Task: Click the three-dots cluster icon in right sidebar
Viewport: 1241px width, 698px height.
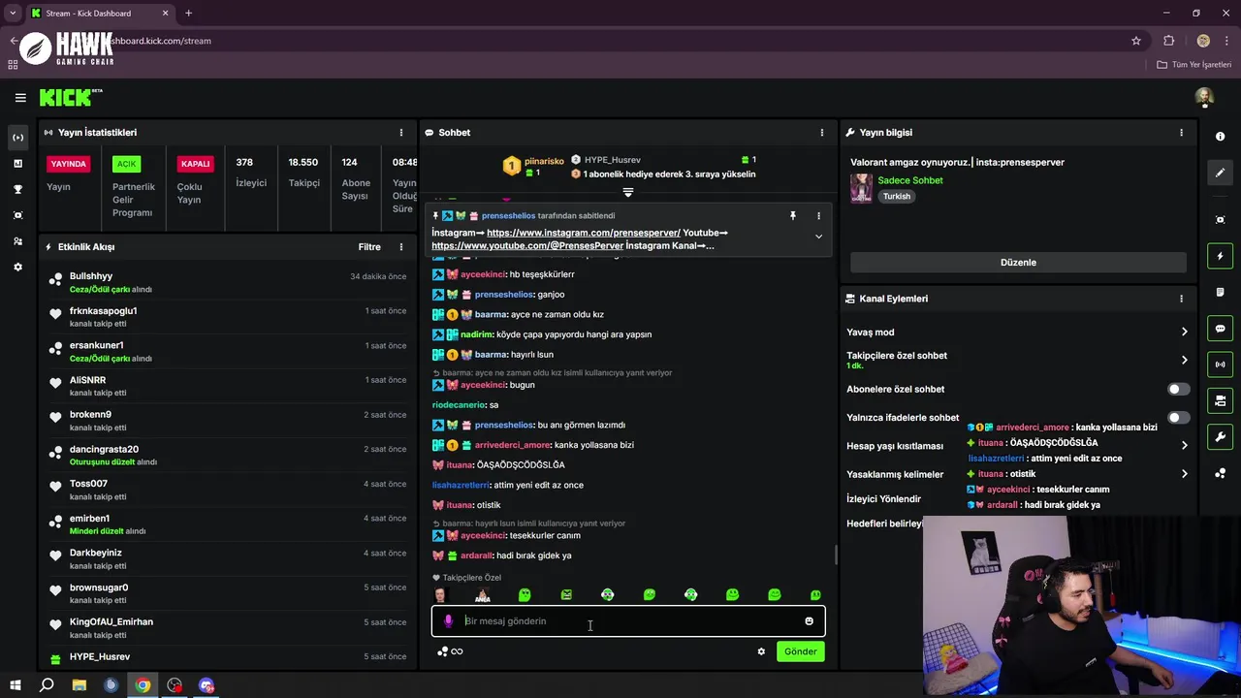Action: click(1221, 473)
